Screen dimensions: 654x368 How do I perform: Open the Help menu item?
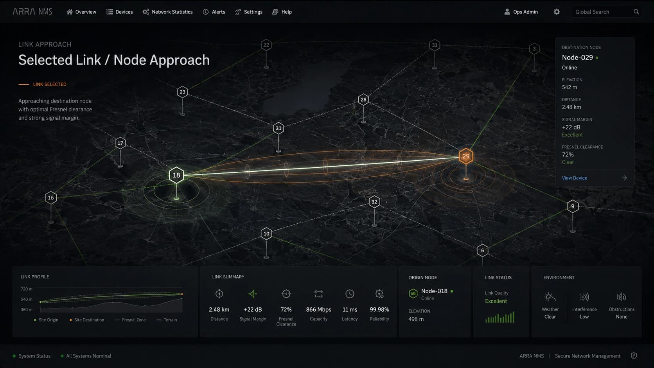[x=282, y=12]
